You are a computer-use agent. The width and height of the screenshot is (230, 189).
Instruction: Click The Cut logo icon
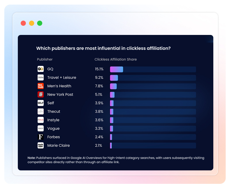[x=41, y=111]
